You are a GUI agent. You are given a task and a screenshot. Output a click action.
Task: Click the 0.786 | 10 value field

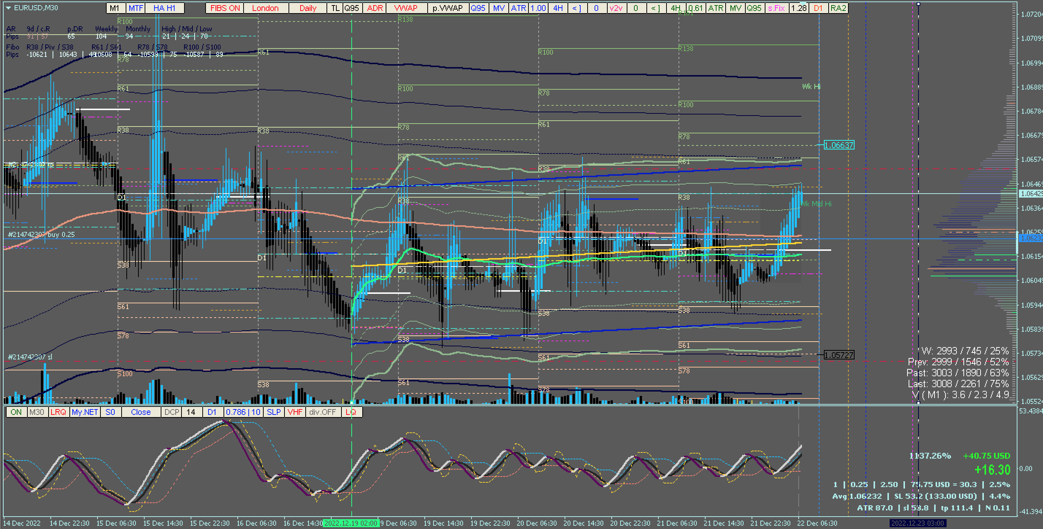point(243,412)
